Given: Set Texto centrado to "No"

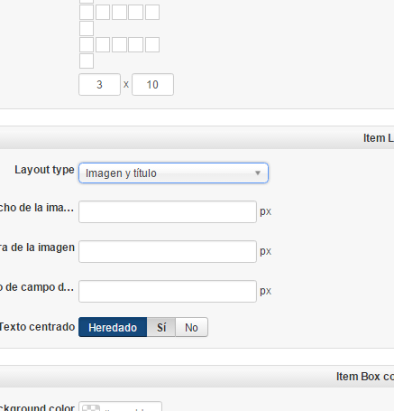Looking at the screenshot, I should point(191,327).
